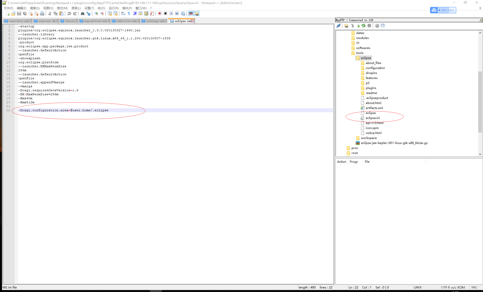The width and height of the screenshot is (483, 292).
Task: Undo the last edit via the toolbar
Action: click(x=69, y=13)
